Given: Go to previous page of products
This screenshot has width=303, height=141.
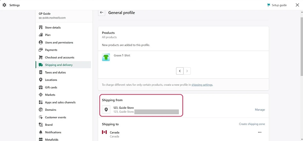Looking at the screenshot, I should point(180,71).
